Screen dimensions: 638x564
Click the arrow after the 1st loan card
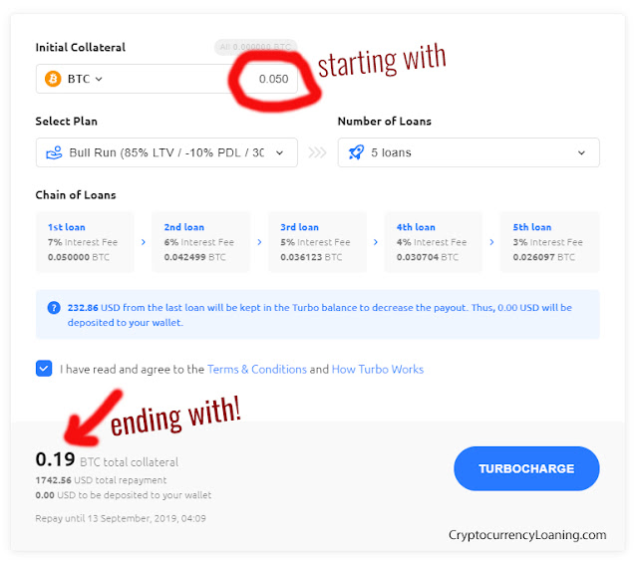pos(144,242)
